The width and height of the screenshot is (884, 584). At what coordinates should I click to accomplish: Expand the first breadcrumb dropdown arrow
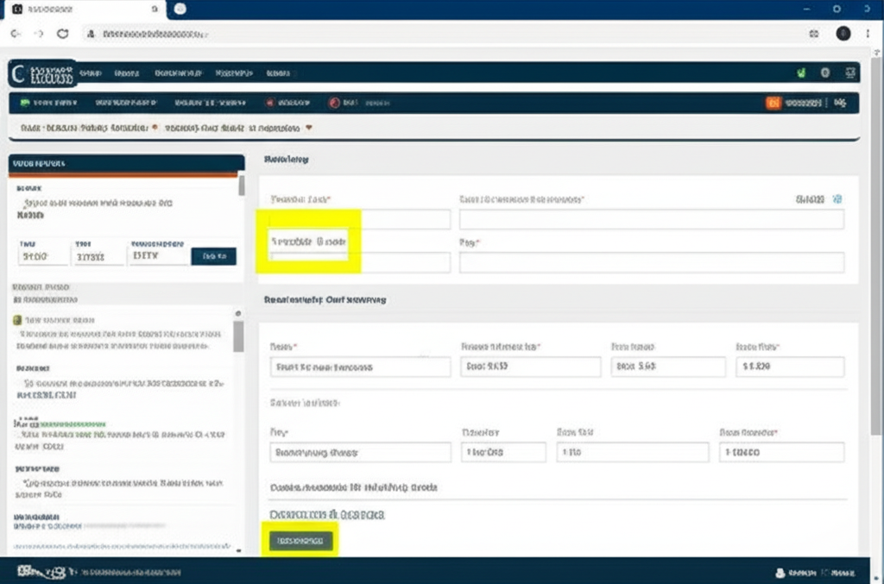pyautogui.click(x=155, y=128)
